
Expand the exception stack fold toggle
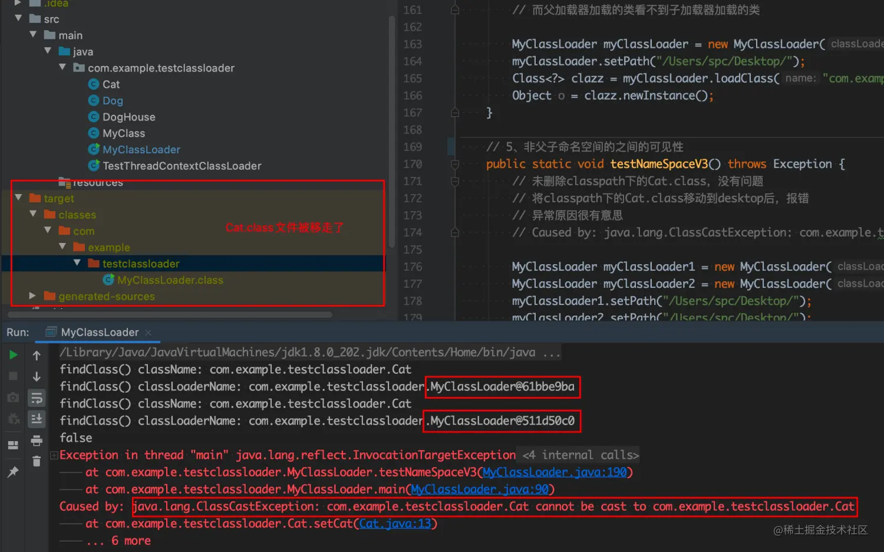tap(54, 455)
